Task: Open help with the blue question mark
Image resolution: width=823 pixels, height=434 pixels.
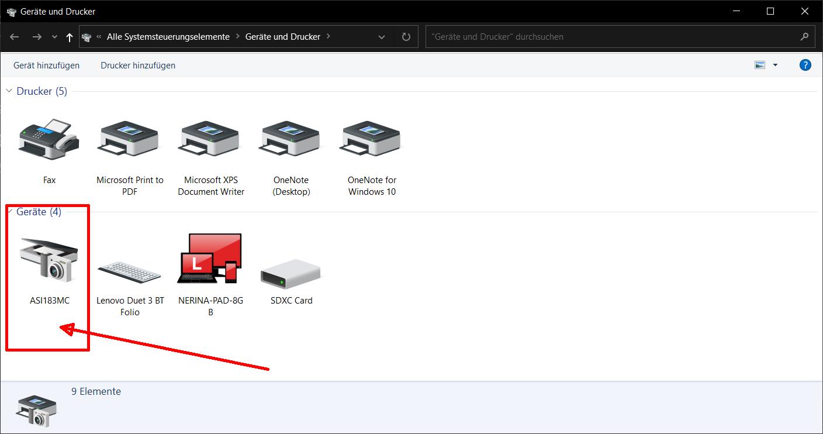Action: tap(805, 65)
